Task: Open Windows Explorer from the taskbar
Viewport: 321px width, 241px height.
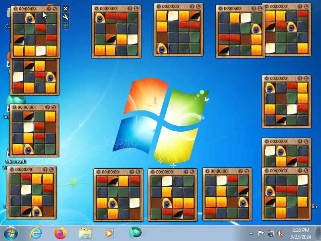Action: point(85,233)
